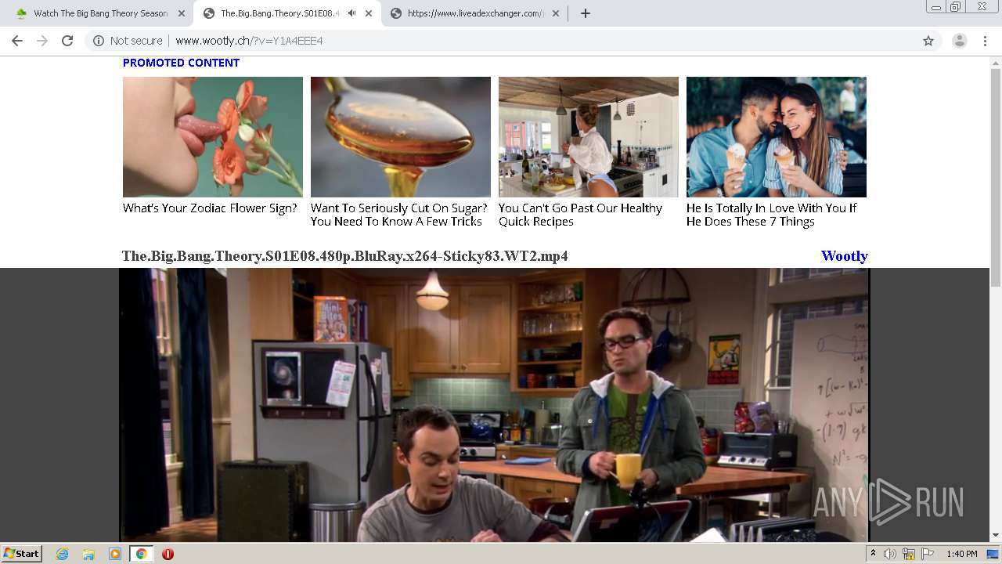Click the video title The.Big.Bang.Theory.S01E08 text
This screenshot has height=564, width=1002.
pos(345,256)
